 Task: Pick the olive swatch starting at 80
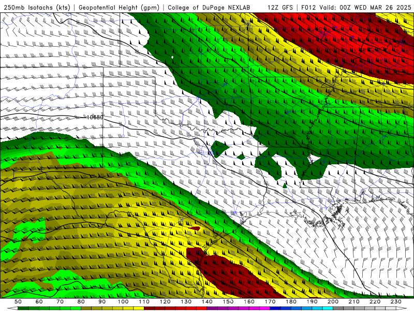coord(86,308)
